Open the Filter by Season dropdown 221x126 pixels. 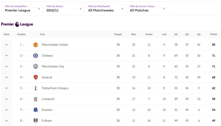(64, 8)
